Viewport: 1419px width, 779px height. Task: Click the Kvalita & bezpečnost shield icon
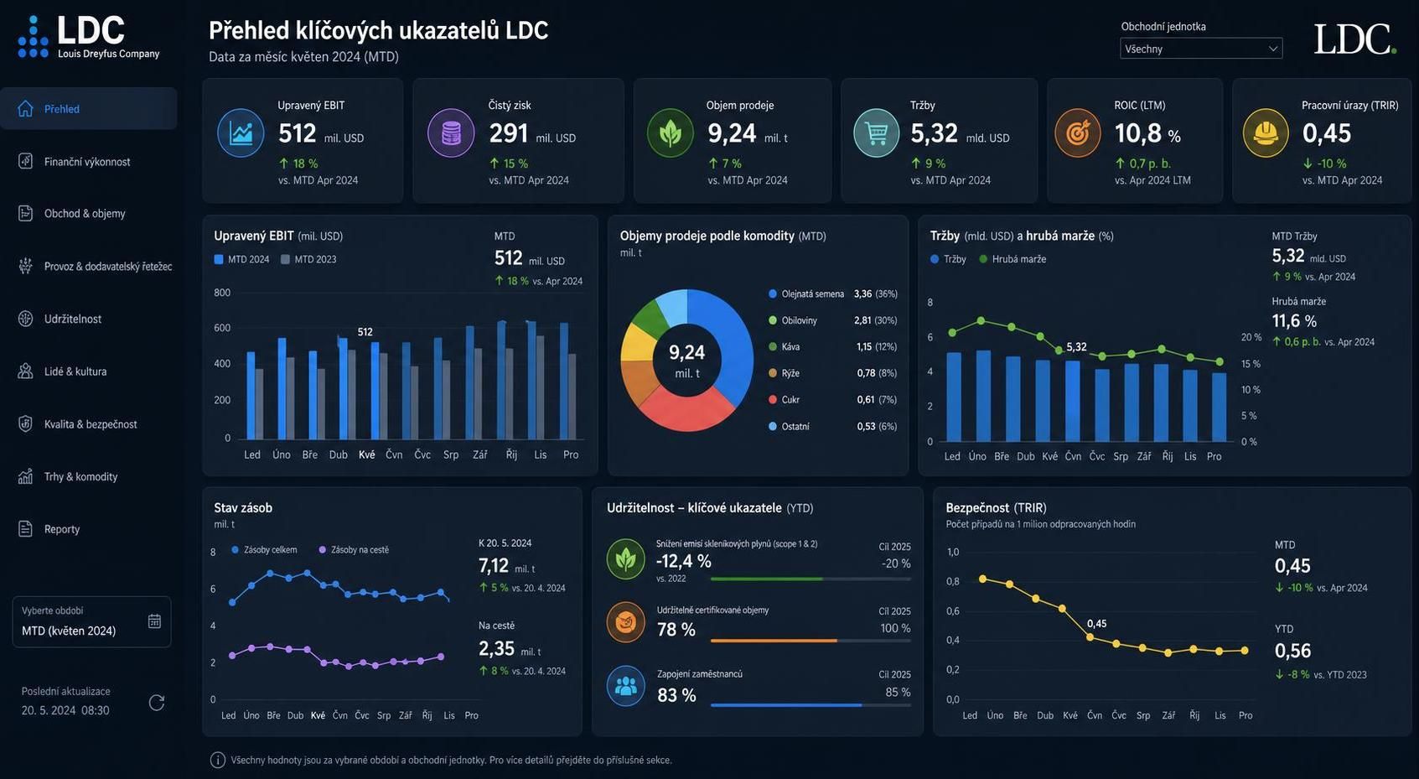(25, 423)
